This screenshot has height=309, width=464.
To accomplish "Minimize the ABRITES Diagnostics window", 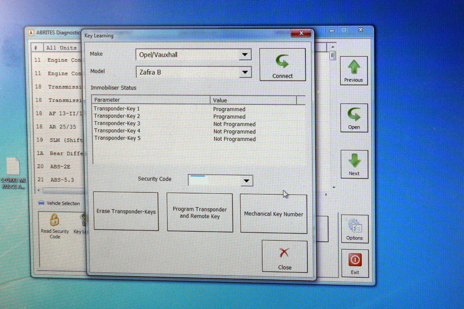I will point(332,30).
